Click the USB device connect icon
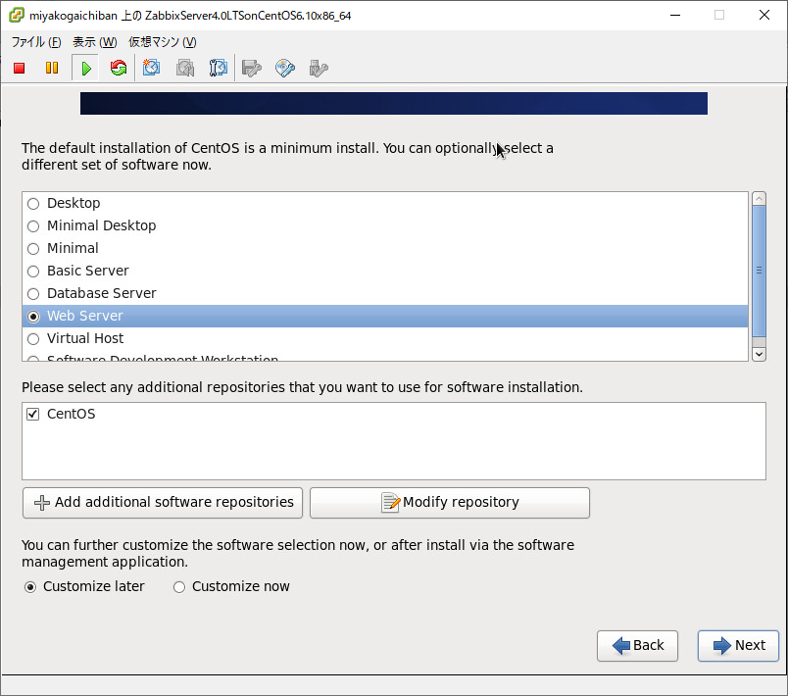 click(319, 68)
